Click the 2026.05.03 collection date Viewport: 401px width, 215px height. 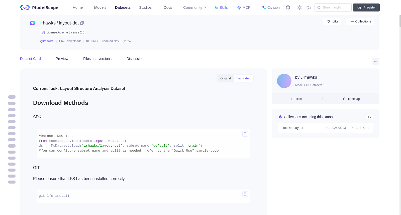[336, 128]
